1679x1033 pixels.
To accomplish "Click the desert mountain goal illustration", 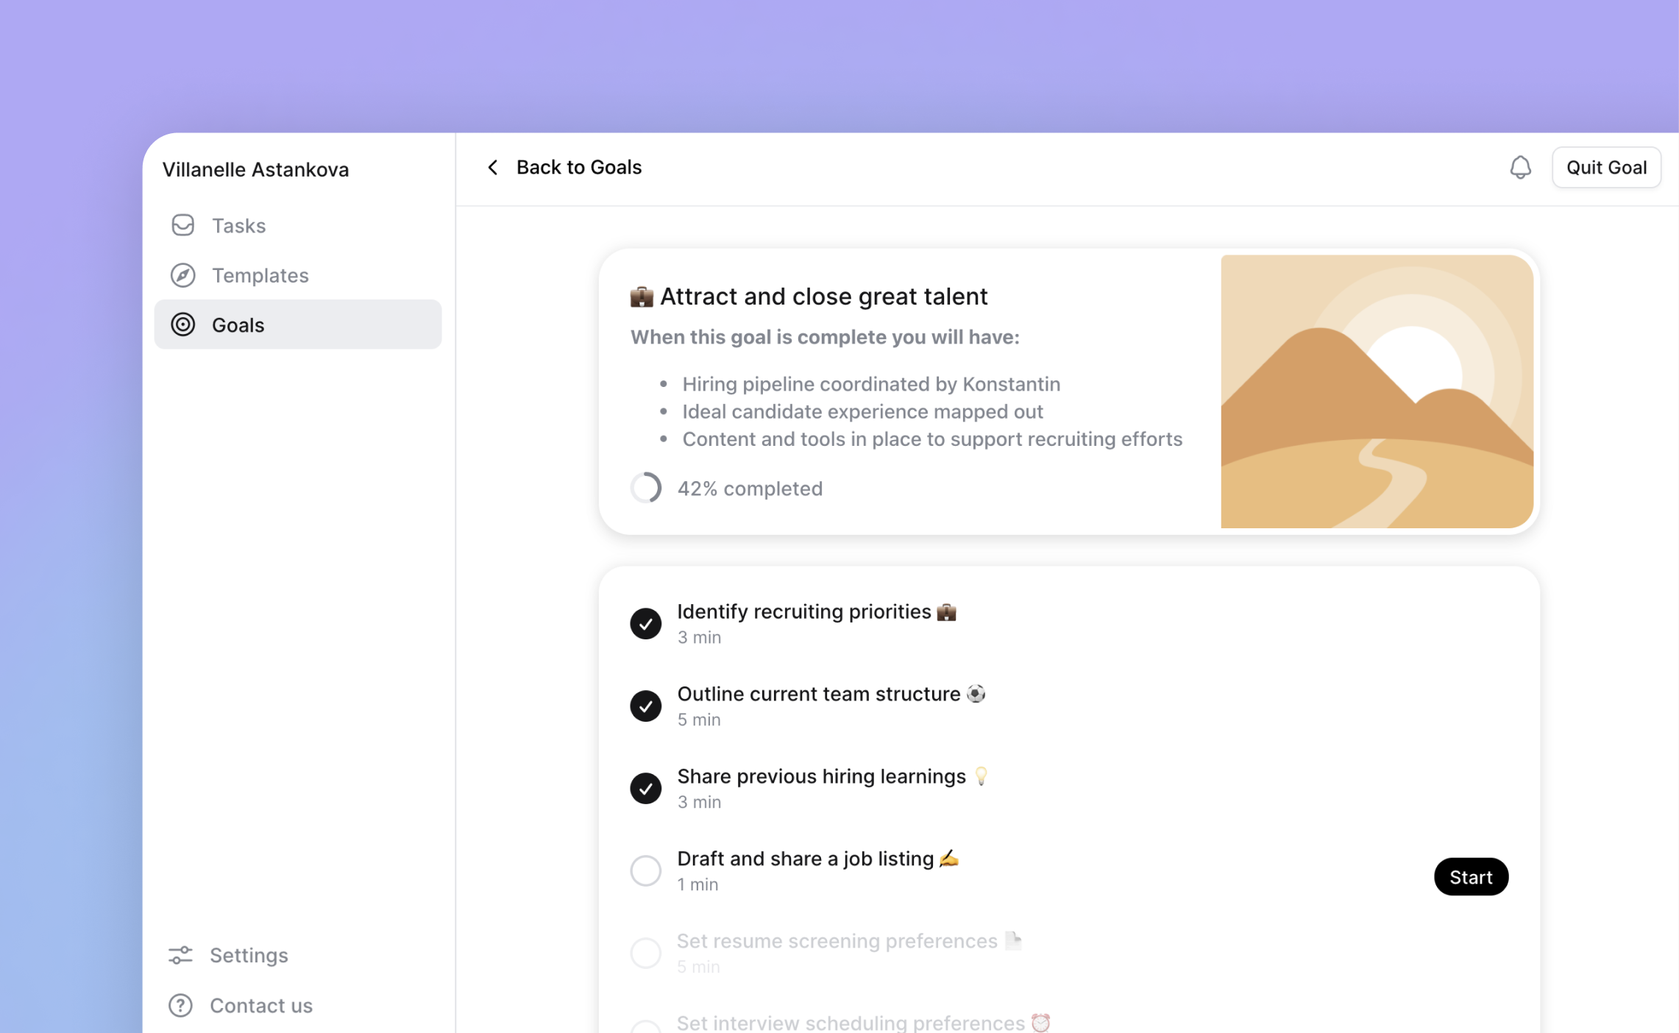I will 1376,391.
